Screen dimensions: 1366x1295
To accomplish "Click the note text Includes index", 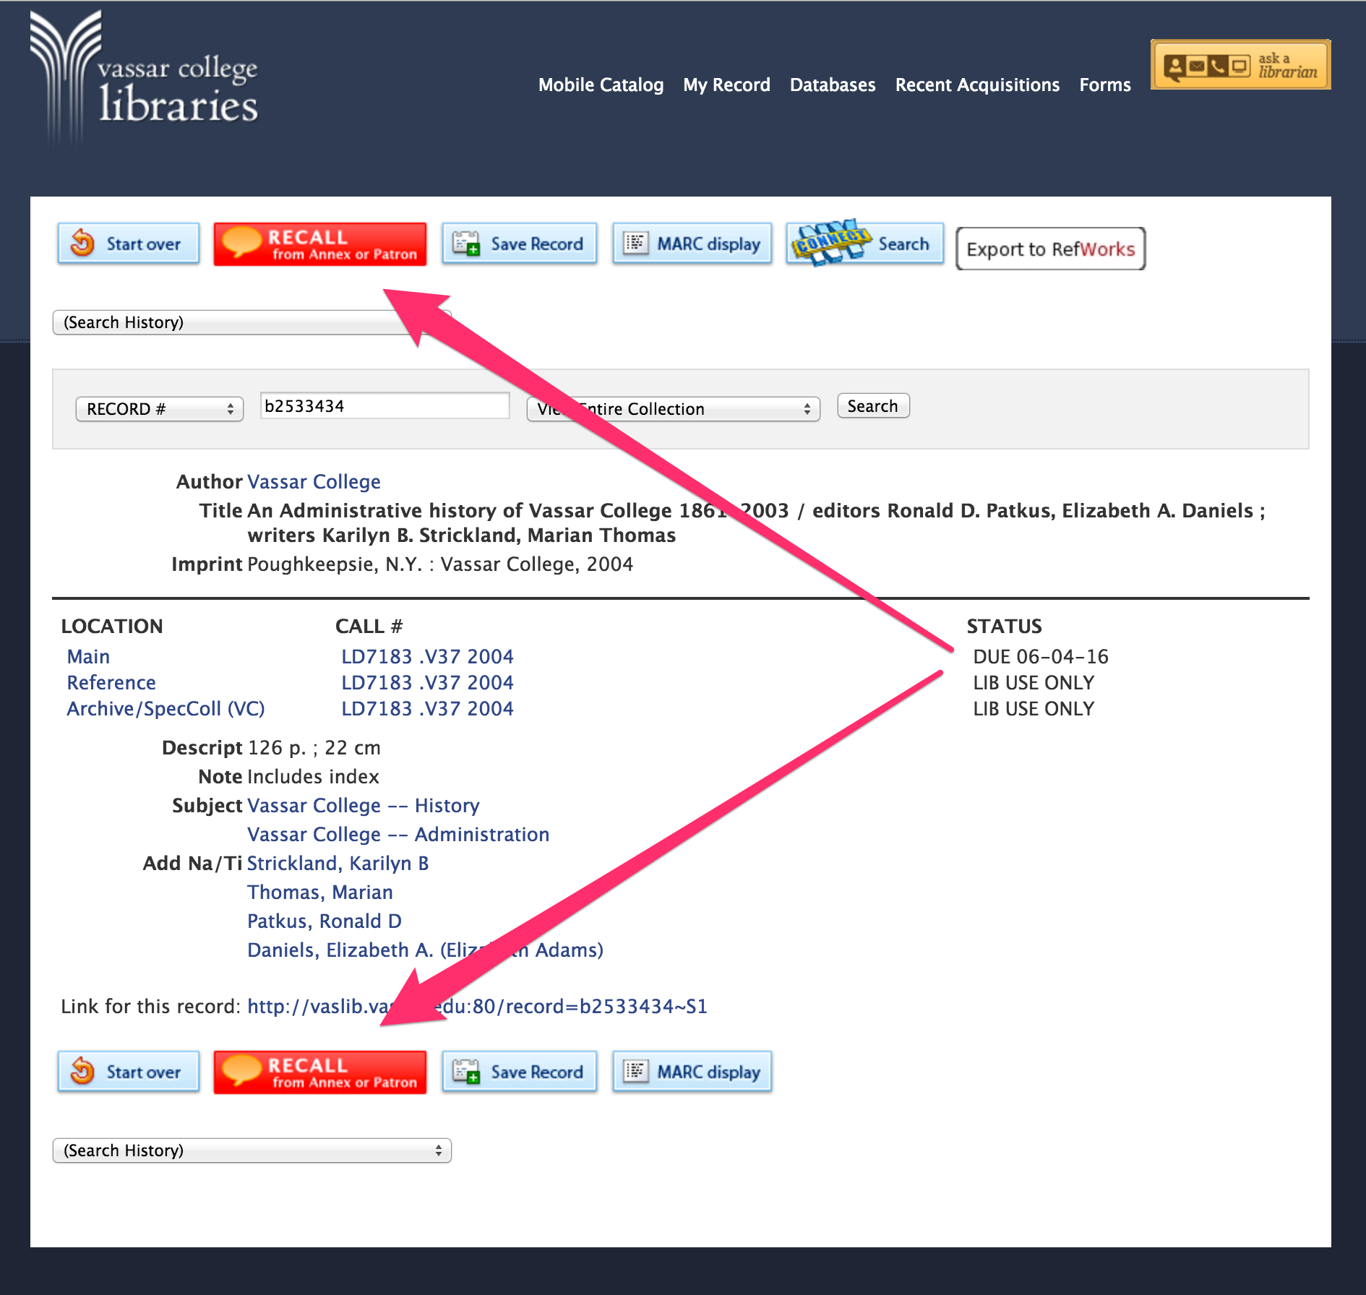I will coord(313,777).
